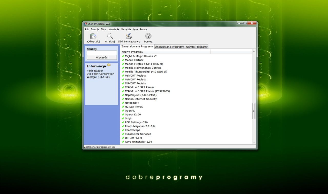Sort by the Nazwa Programu column header
Image resolution: width=328 pixels, height=194 pixels.
click(x=132, y=52)
